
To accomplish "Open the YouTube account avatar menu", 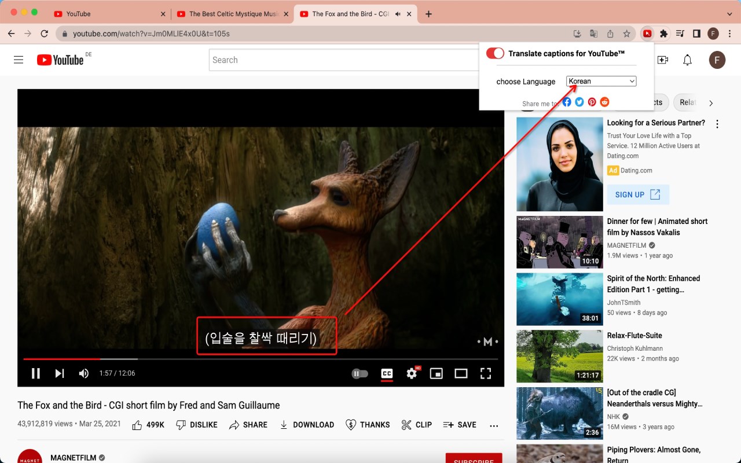I will [717, 60].
